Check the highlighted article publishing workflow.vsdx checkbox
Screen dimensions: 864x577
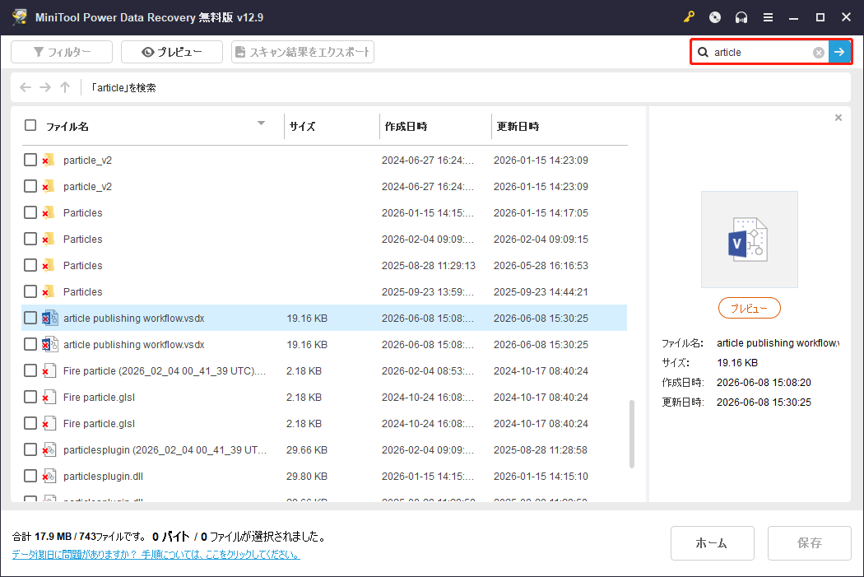tap(30, 318)
